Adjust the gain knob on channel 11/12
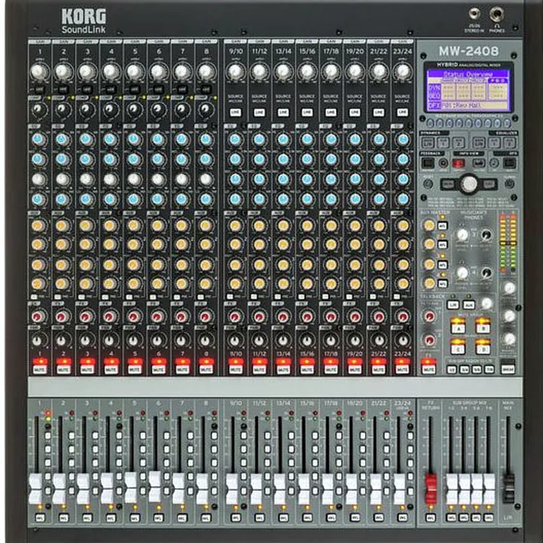Viewport: 543px width, 543px height. coord(259,71)
